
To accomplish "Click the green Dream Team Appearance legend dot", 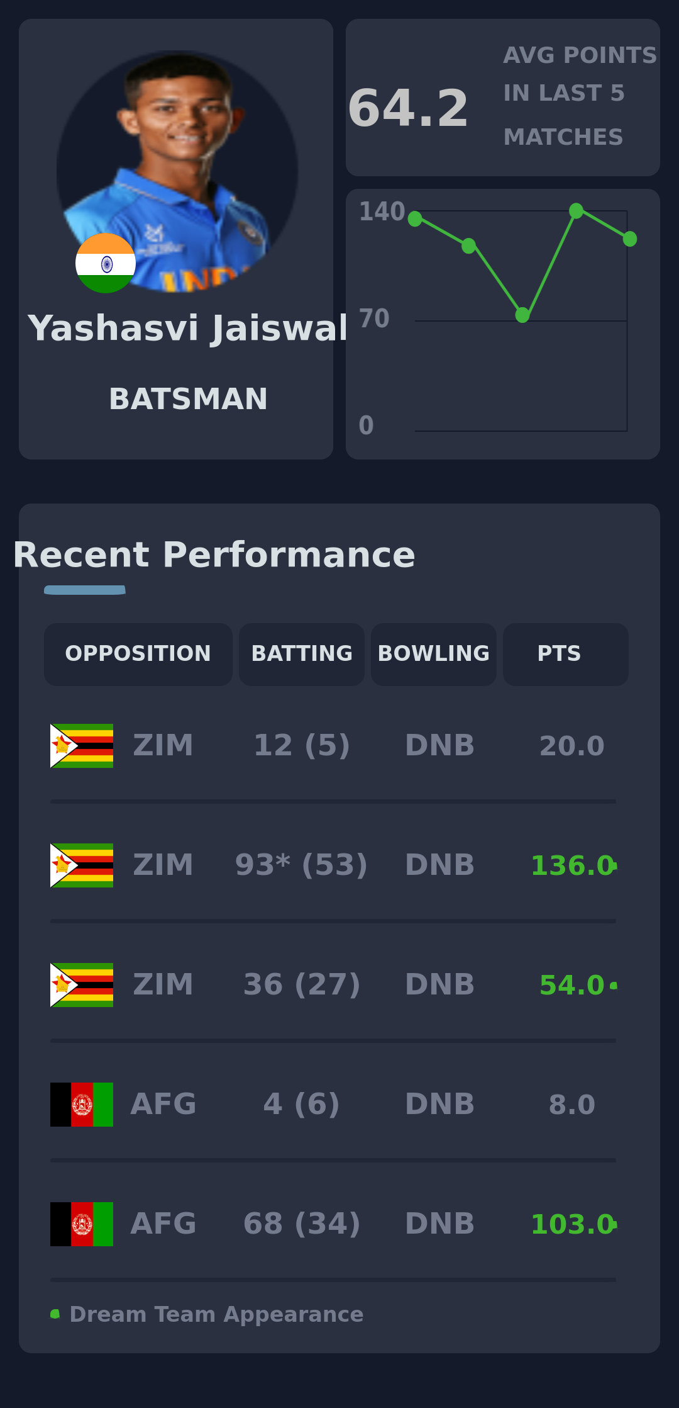I will pos(55,1314).
